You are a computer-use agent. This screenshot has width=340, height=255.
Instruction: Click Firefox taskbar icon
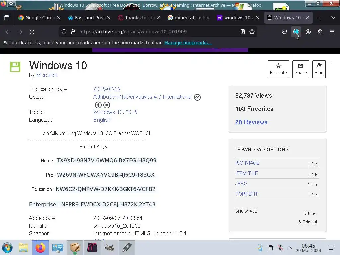[x=41, y=248]
